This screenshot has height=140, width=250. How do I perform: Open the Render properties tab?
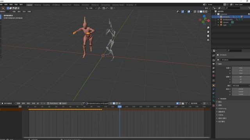click(214, 60)
